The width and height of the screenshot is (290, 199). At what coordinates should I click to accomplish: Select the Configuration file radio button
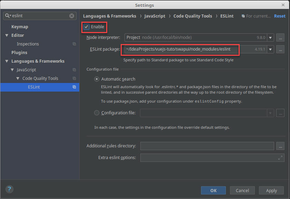(x=97, y=113)
